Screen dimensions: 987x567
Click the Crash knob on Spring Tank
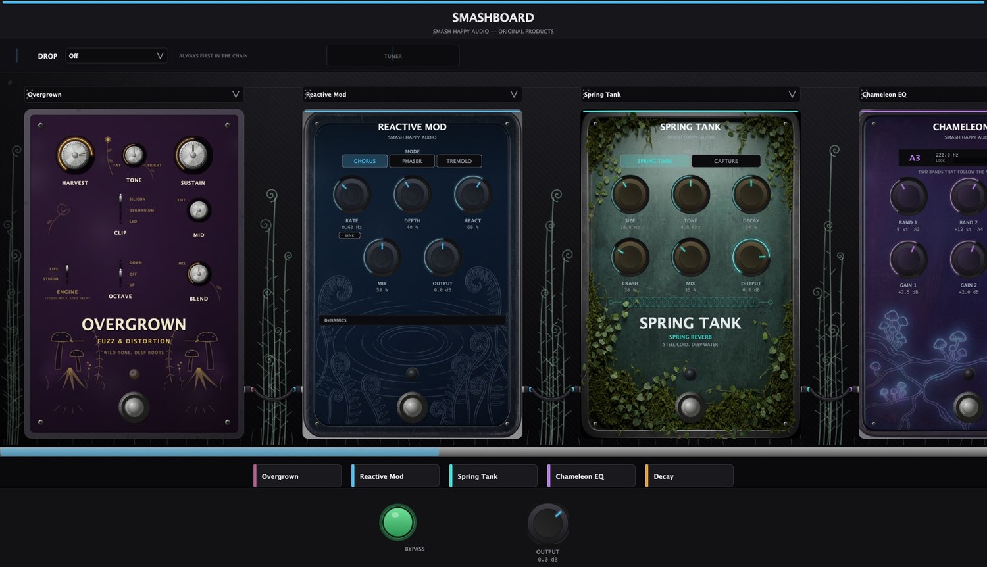630,258
